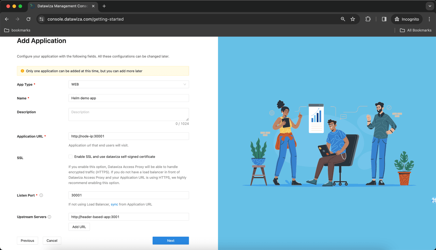Open the zoom magnifier icon
This screenshot has height=250, width=436.
click(x=343, y=19)
